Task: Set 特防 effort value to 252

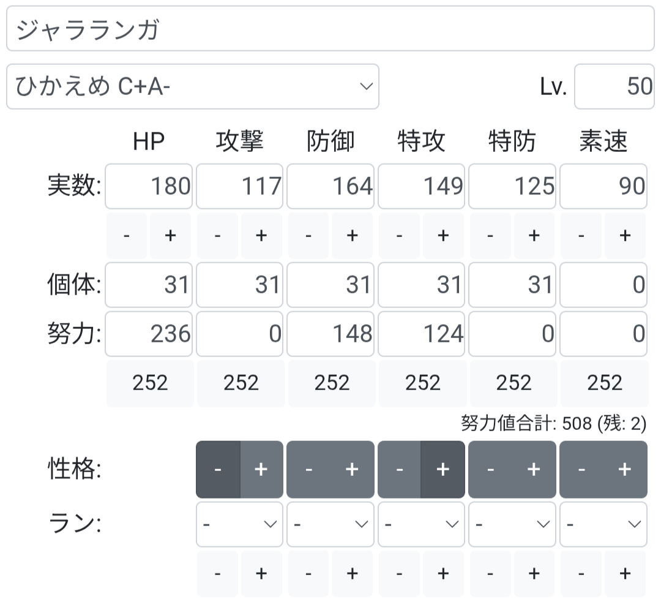Action: click(513, 383)
